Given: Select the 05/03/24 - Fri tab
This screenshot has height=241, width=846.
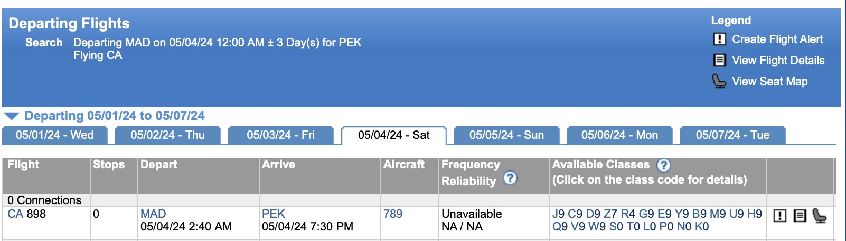Looking at the screenshot, I should (281, 135).
